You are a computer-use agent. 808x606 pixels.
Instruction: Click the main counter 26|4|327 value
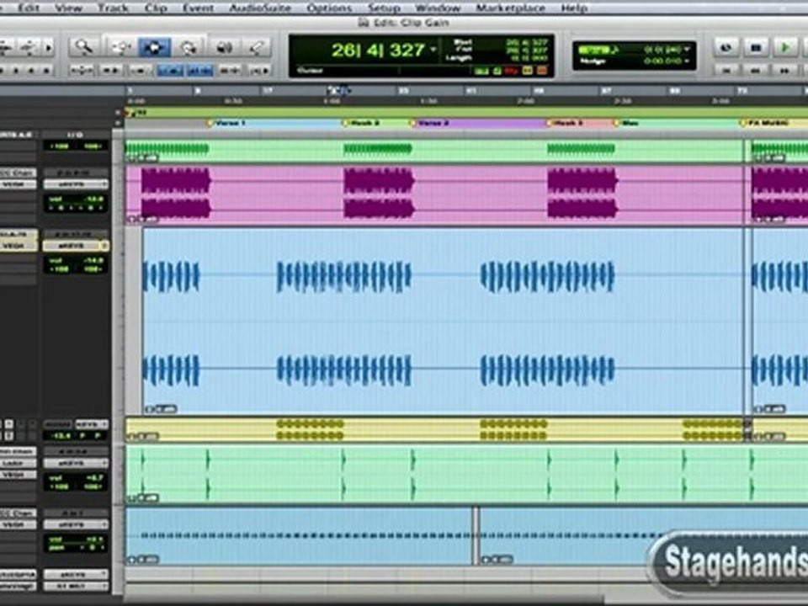pyautogui.click(x=378, y=50)
